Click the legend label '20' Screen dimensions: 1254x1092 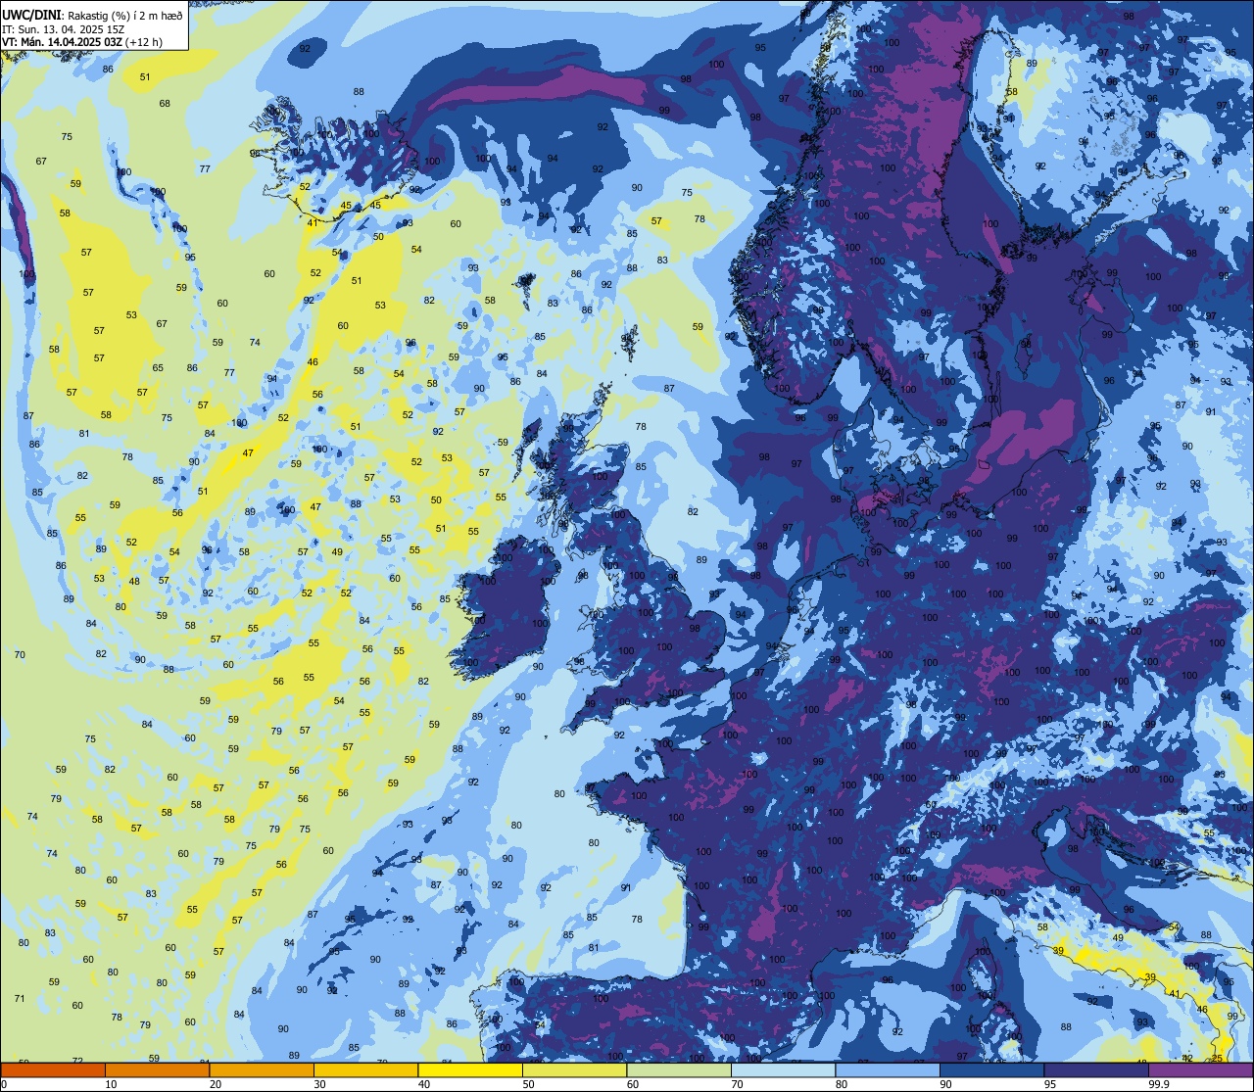pyautogui.click(x=216, y=1084)
